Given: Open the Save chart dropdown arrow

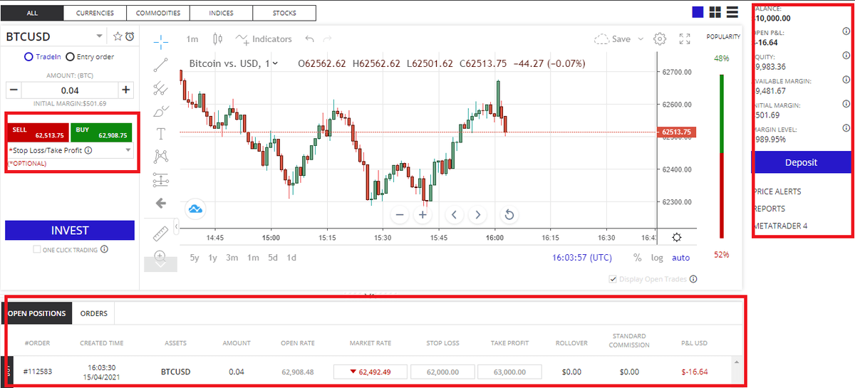Looking at the screenshot, I should (x=641, y=39).
